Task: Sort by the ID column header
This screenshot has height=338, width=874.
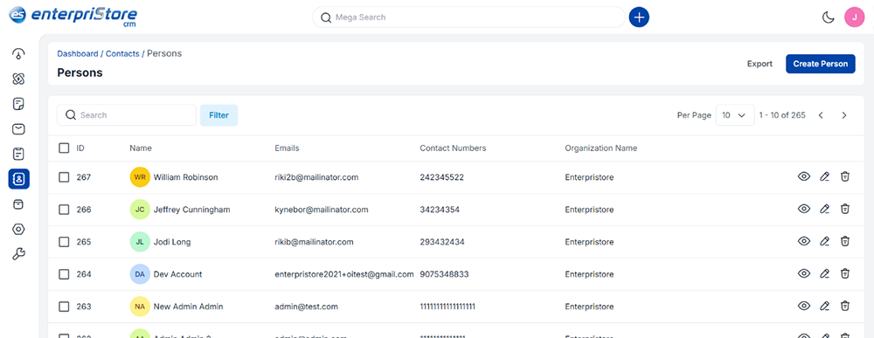Action: pos(80,148)
